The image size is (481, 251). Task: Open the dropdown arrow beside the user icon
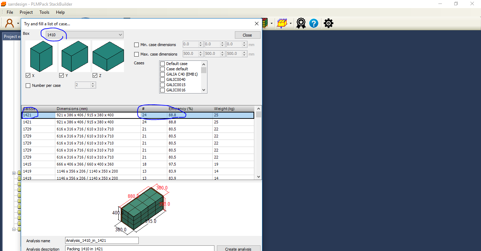point(18,24)
